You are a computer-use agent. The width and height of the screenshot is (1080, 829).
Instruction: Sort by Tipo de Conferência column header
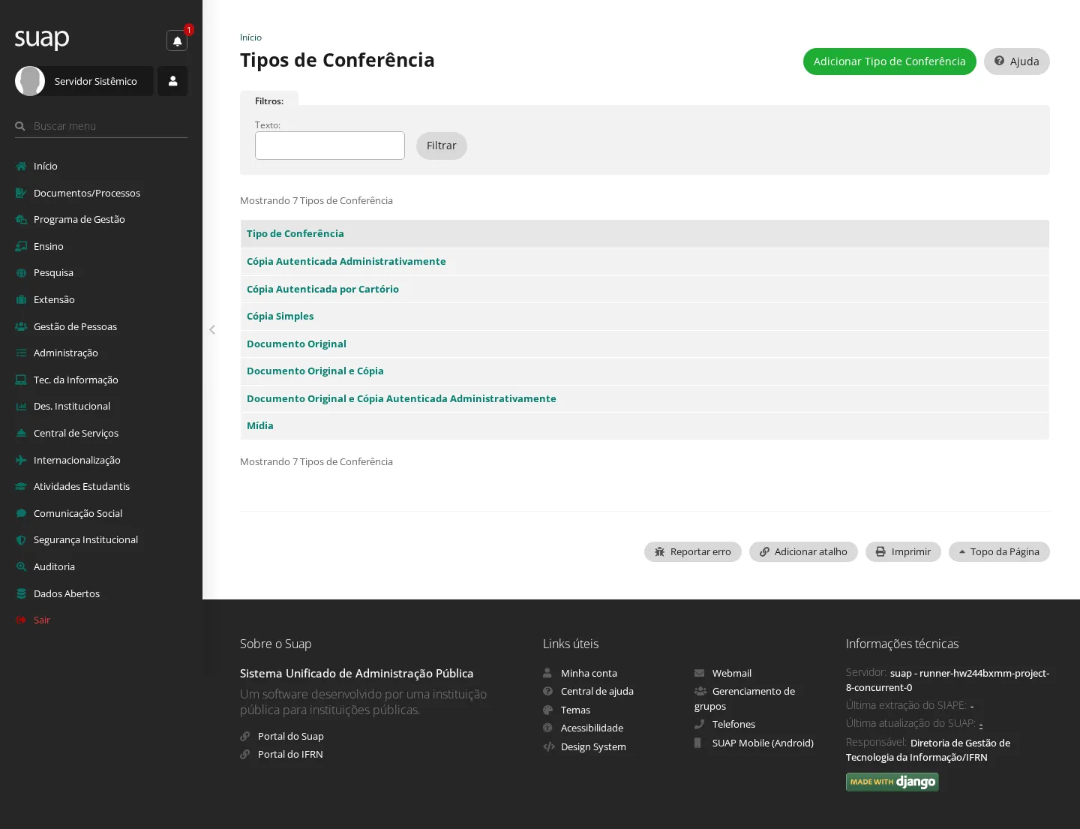pyautogui.click(x=295, y=234)
